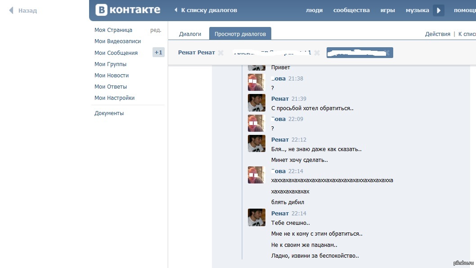The height and width of the screenshot is (268, 476).
Task: Open люди in top navigation
Action: 314,10
